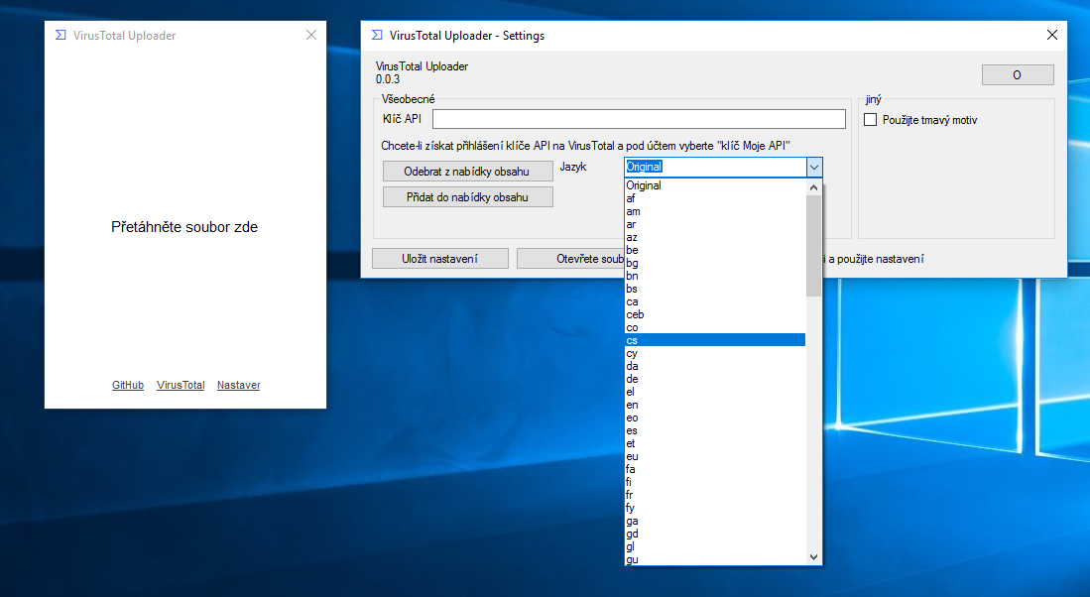Click the 'Uložit nastavení' button

coord(440,259)
